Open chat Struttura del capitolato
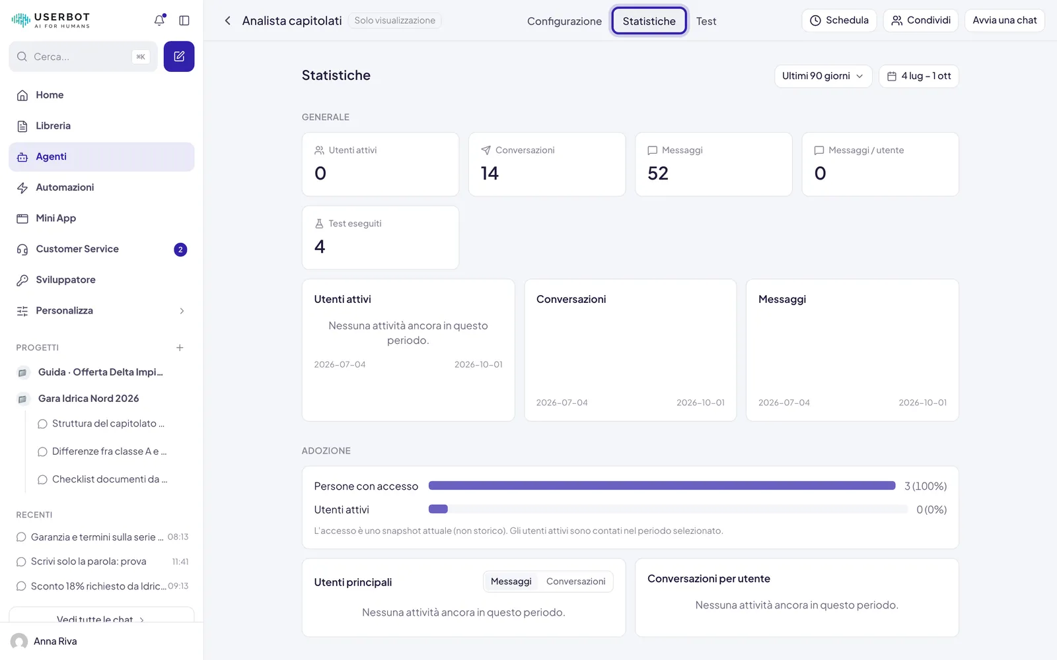The width and height of the screenshot is (1057, 660). 108,424
